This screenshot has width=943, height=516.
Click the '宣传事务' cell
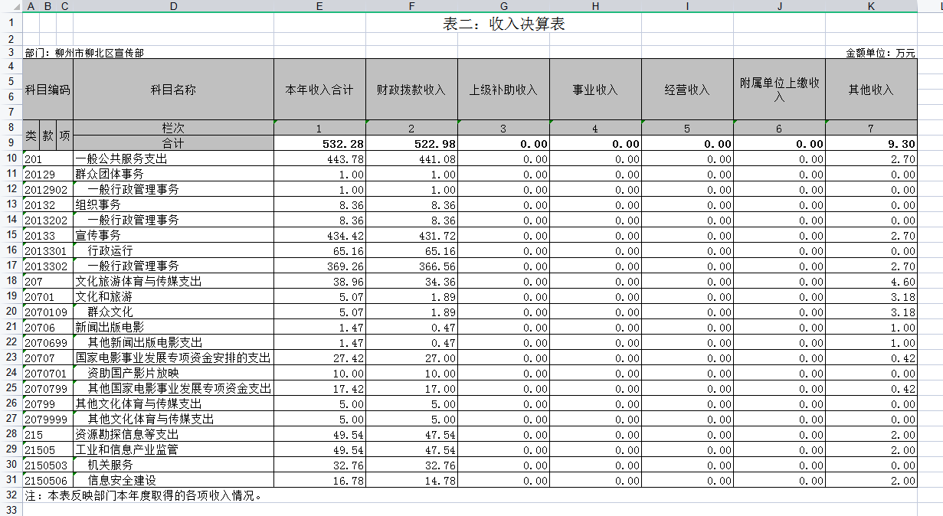tap(173, 235)
